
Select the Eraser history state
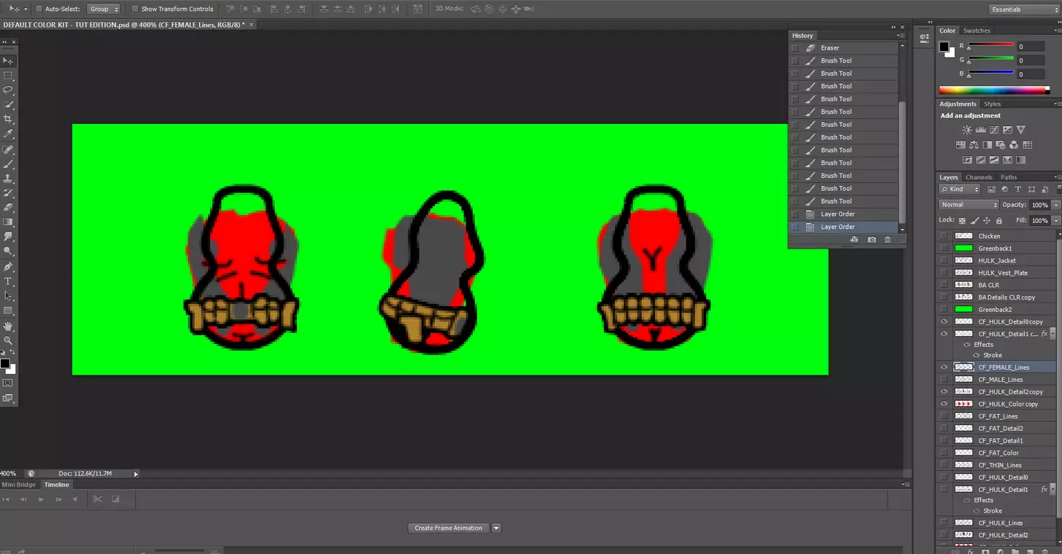(x=843, y=48)
